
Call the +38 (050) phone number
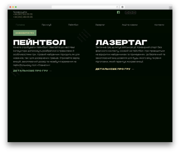[23, 17]
